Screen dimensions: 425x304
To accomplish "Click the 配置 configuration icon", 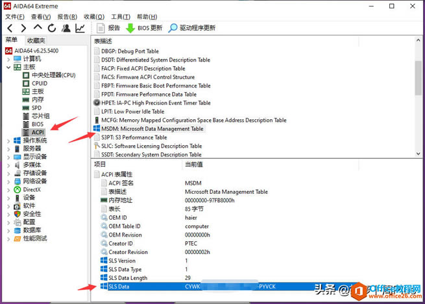I will pos(17,222).
